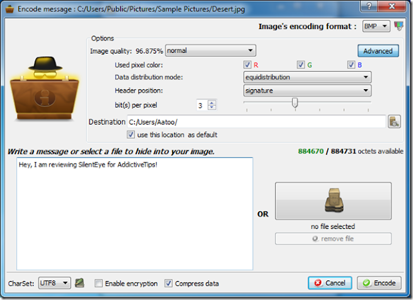
Task: Click the color shield icon beside BMP format
Action: tap(399, 26)
